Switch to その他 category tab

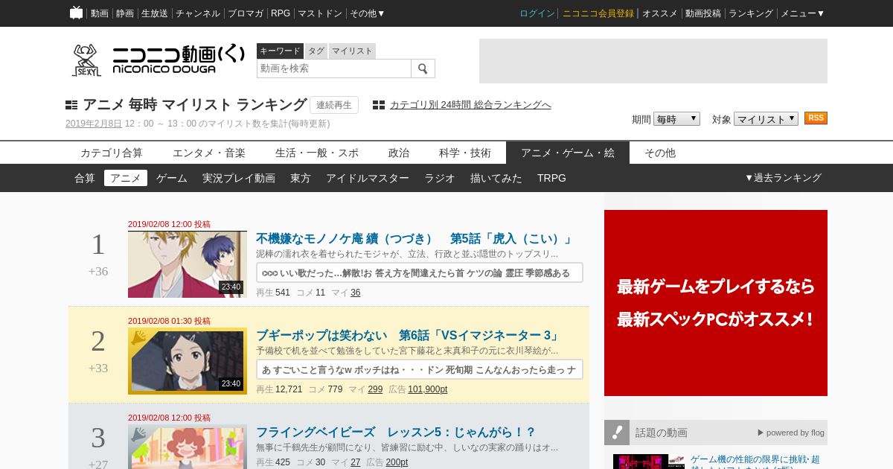(x=660, y=153)
